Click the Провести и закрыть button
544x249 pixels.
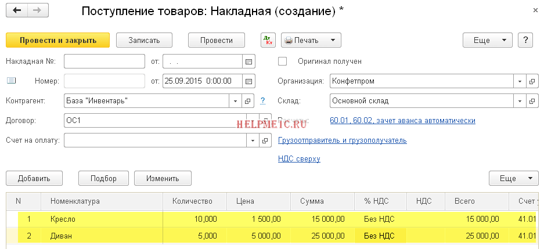coord(57,40)
